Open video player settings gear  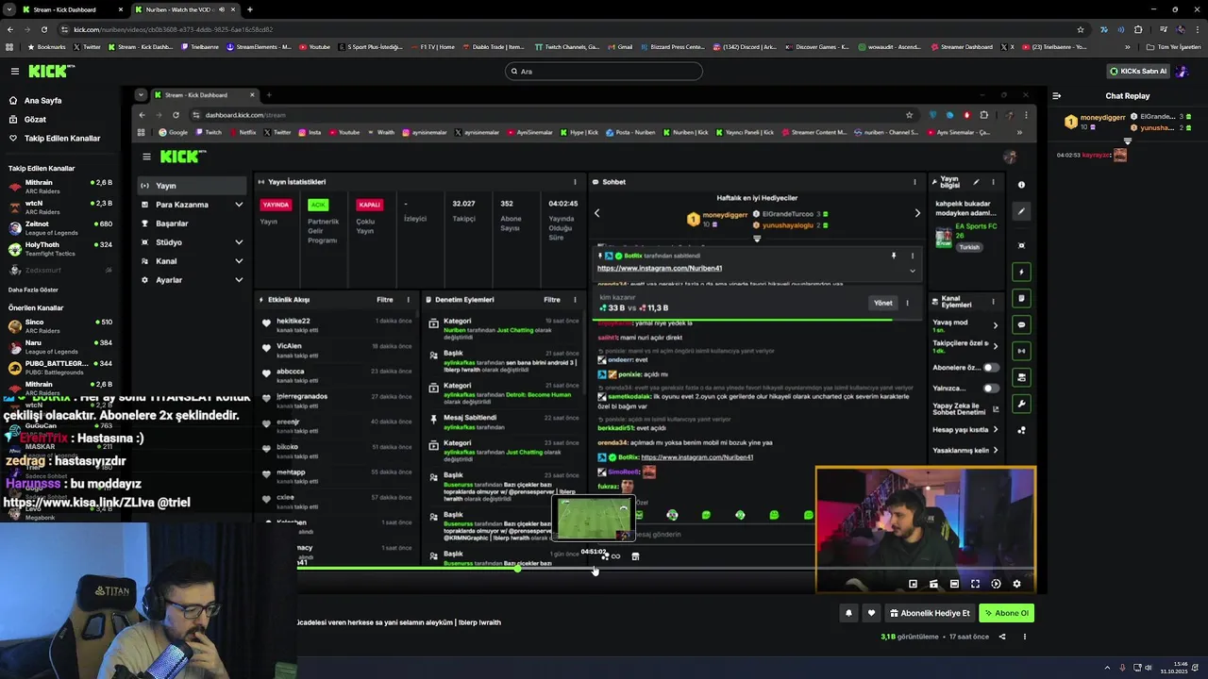[x=1016, y=584]
